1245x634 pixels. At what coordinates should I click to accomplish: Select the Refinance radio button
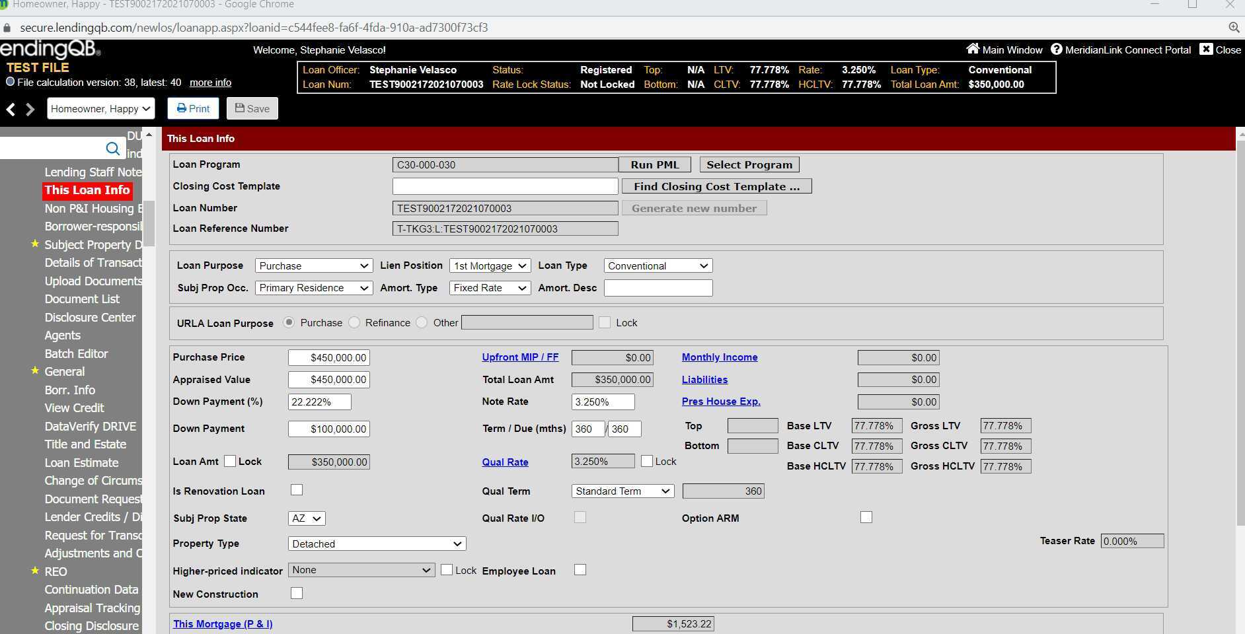pyautogui.click(x=355, y=323)
